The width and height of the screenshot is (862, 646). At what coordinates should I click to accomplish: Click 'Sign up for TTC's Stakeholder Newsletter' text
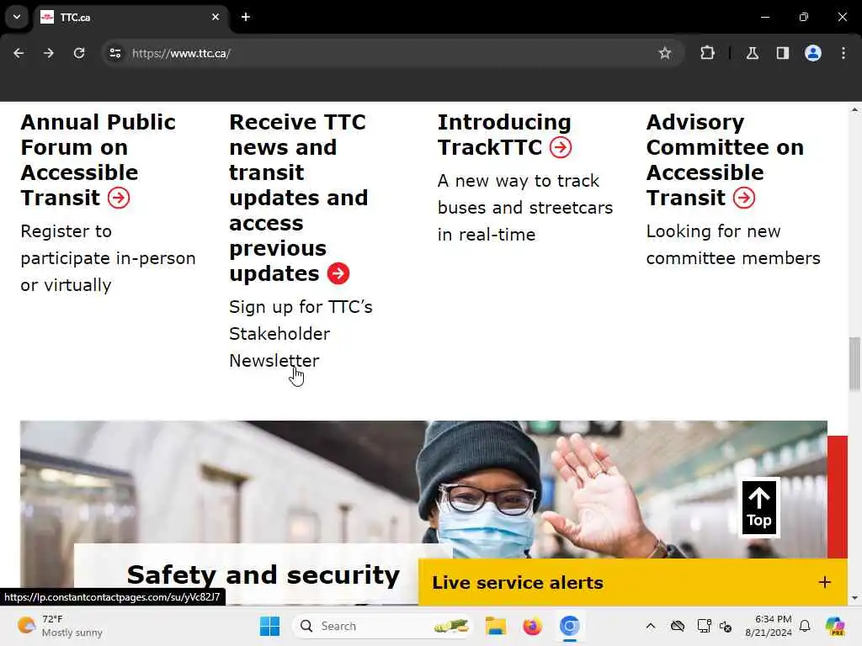click(301, 333)
